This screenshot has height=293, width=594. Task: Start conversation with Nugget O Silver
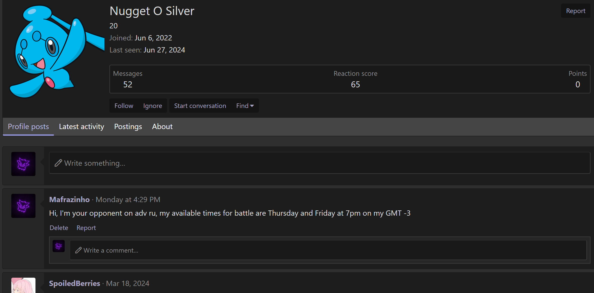tap(200, 106)
